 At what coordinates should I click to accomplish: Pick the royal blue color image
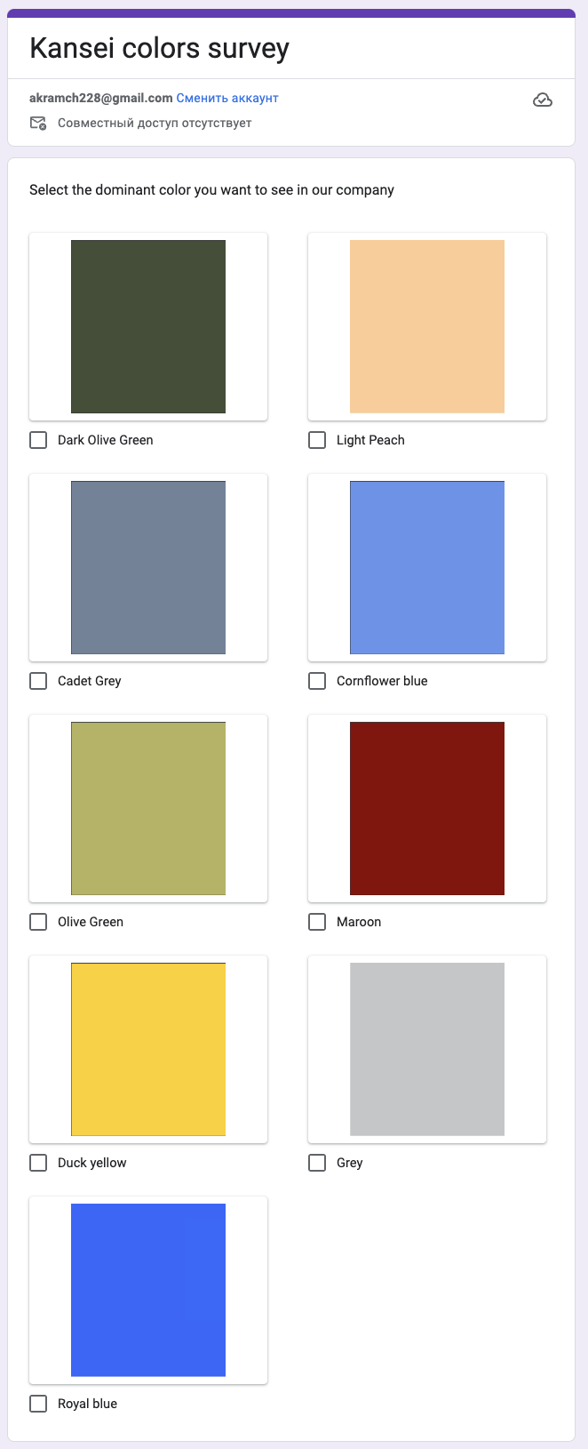[x=148, y=1290]
